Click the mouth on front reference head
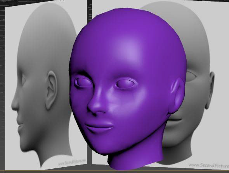Screen dimensions: 229x173 click(175, 119)
